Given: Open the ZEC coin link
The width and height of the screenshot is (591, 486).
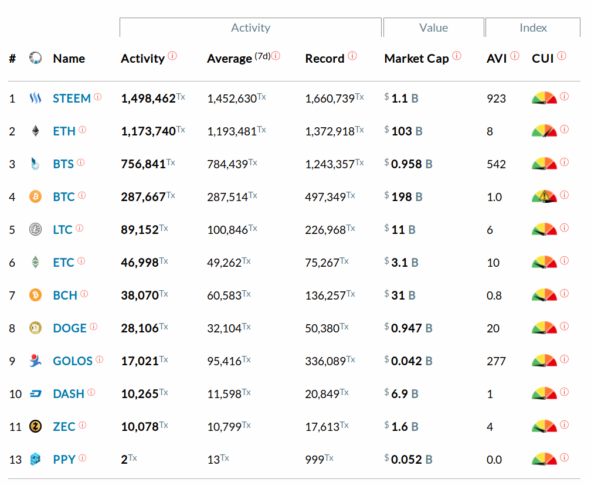Looking at the screenshot, I should pyautogui.click(x=64, y=426).
